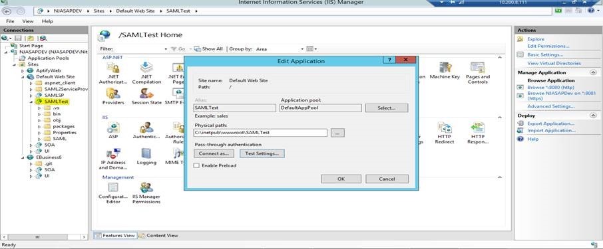Open the Logging feature icon

click(146, 157)
